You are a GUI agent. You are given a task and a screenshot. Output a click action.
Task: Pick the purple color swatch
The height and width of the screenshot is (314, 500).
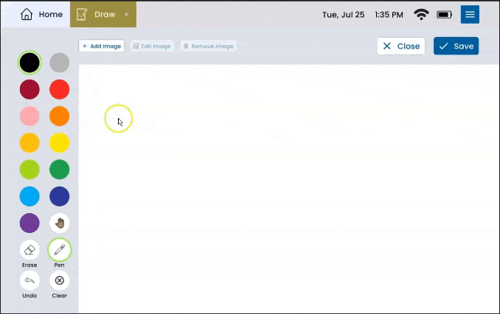click(29, 223)
